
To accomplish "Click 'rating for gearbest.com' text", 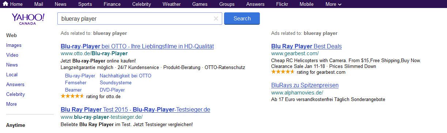I will (x=321, y=72).
